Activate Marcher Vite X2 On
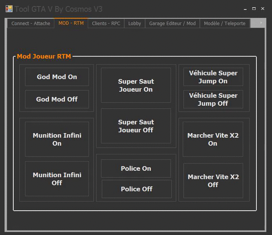 coord(213,139)
